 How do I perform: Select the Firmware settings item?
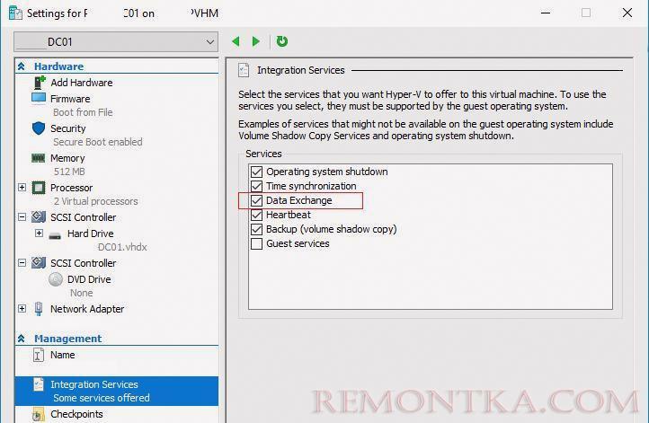click(70, 99)
